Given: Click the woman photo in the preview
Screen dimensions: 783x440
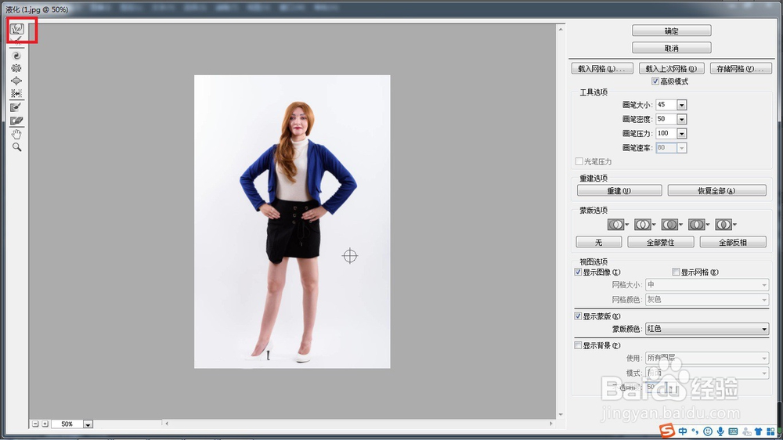Looking at the screenshot, I should [x=292, y=222].
